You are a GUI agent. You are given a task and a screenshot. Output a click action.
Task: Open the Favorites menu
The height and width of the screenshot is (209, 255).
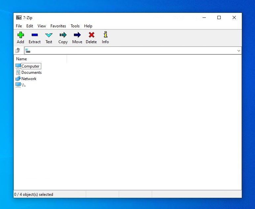coord(58,26)
